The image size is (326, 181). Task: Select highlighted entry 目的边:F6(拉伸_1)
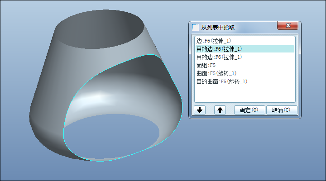click(x=244, y=49)
